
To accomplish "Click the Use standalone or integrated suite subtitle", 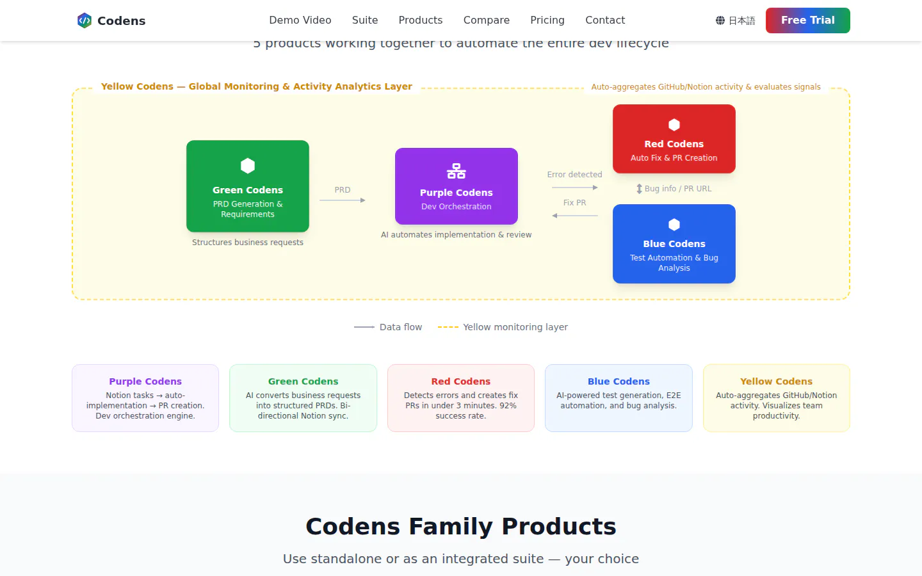I will coord(461,559).
